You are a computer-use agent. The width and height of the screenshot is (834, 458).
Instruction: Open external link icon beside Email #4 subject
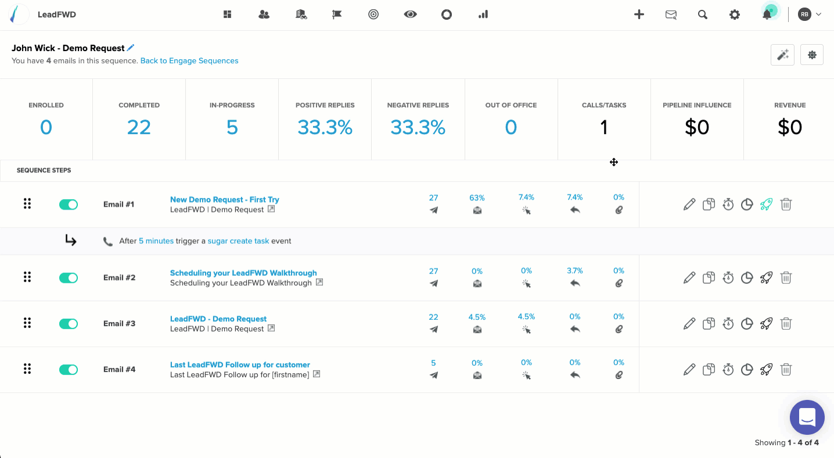coord(317,374)
